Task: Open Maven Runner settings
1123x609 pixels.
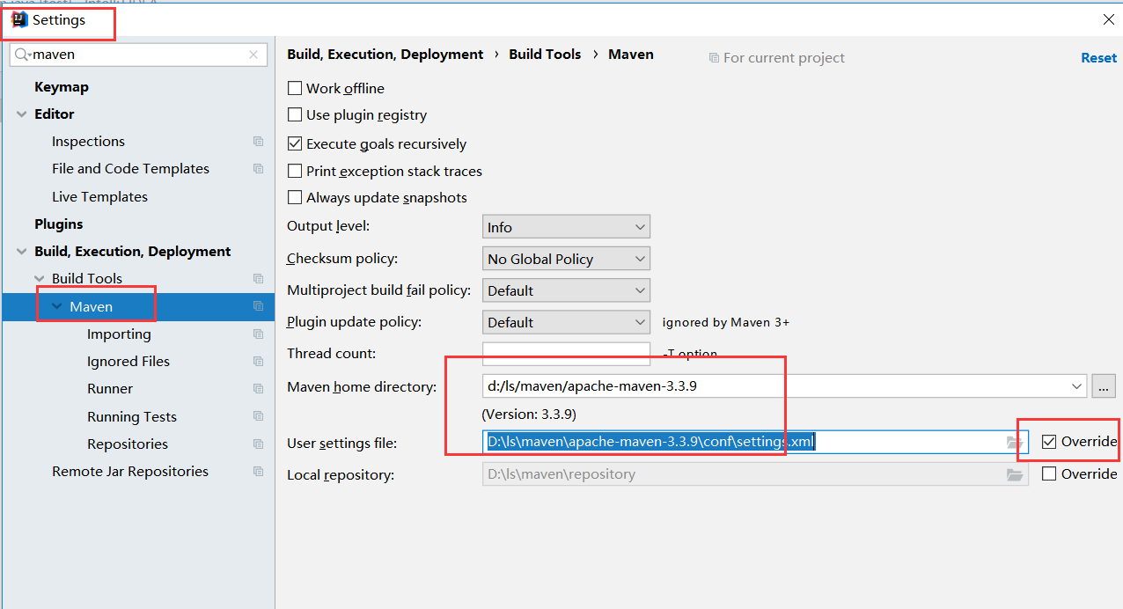Action: 110,389
